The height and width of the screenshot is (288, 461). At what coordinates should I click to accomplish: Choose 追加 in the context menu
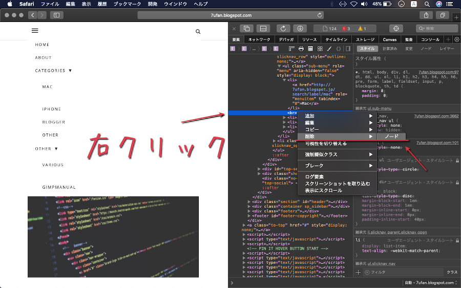(338, 116)
